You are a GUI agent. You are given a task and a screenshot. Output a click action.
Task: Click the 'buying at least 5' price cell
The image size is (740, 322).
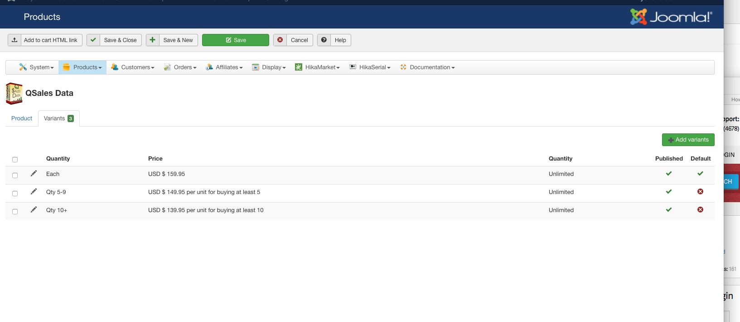(204, 192)
